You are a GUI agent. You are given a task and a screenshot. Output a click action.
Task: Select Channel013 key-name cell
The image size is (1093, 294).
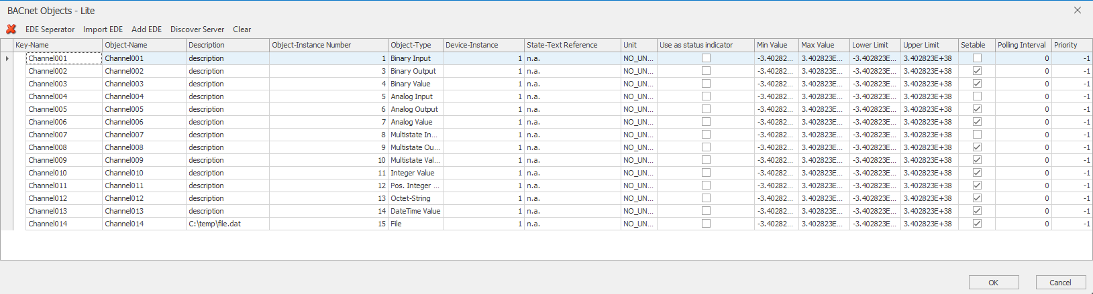[x=64, y=211]
